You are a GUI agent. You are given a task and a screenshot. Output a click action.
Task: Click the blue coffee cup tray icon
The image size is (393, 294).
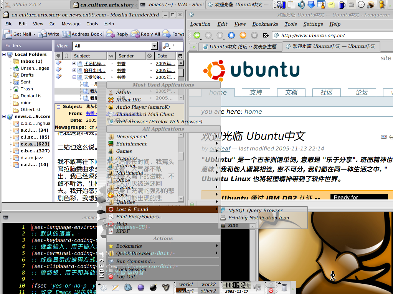tap(341, 5)
